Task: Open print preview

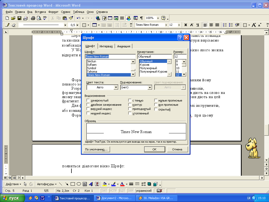Action: click(x=39, y=18)
